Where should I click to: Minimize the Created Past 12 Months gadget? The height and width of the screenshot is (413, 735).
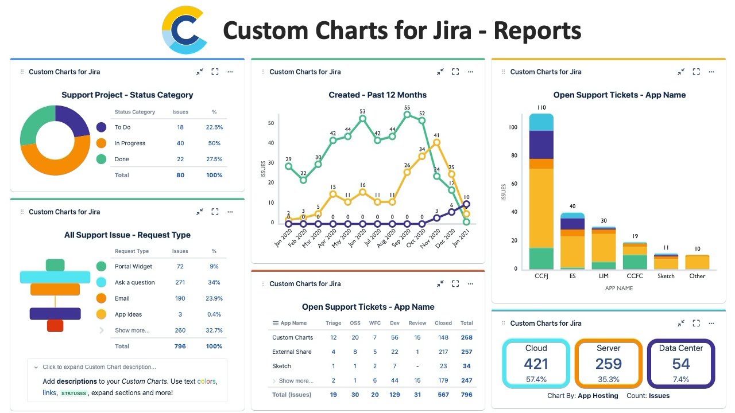(440, 72)
